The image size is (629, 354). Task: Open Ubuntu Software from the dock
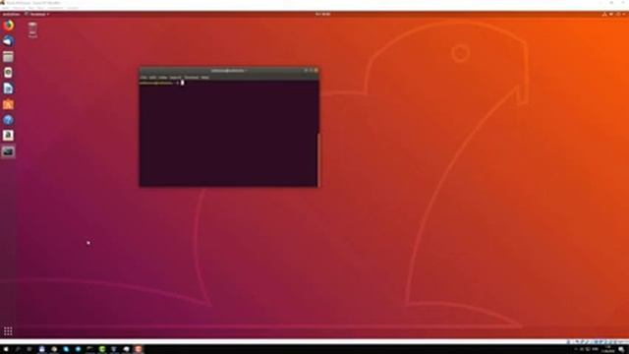[8, 104]
